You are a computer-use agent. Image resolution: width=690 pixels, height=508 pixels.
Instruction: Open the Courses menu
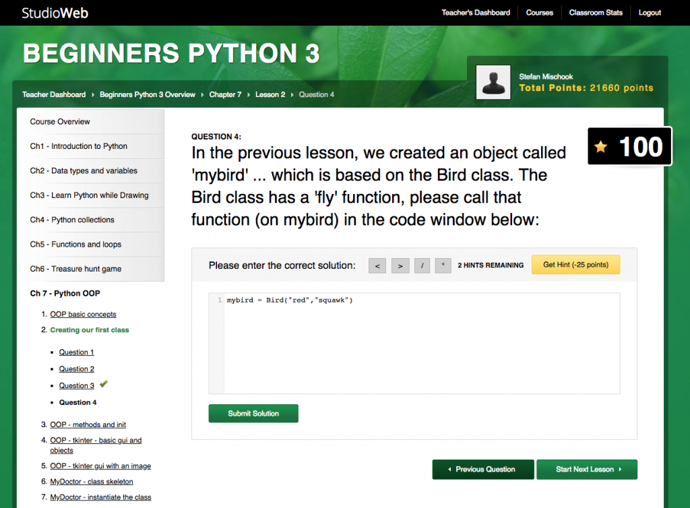click(539, 12)
